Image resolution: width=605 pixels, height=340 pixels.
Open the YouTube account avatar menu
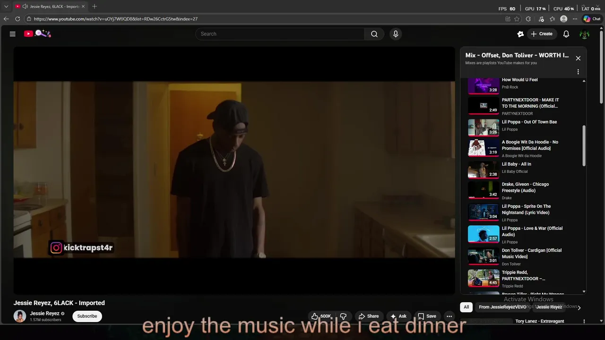[x=585, y=34]
